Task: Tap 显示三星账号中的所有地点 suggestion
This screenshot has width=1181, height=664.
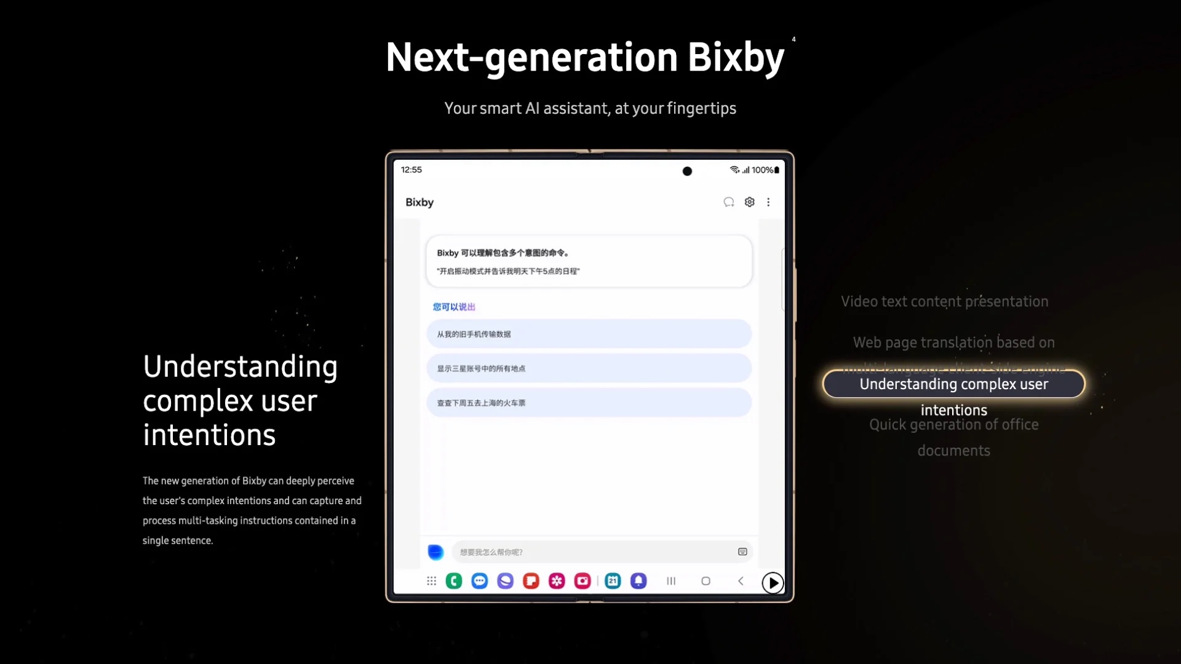Action: (590, 368)
